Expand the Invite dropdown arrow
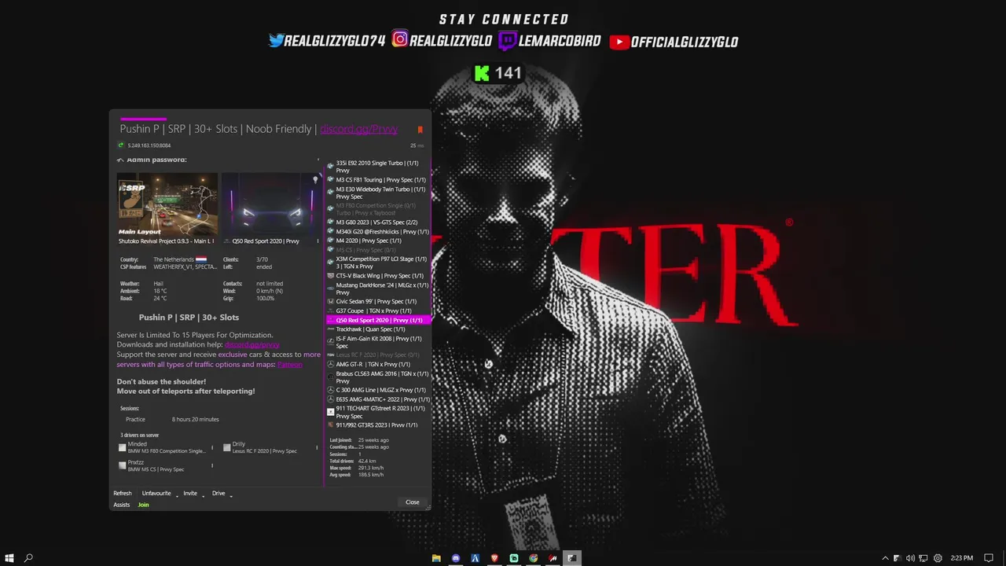Screen dimensions: 1006x566 coord(204,495)
